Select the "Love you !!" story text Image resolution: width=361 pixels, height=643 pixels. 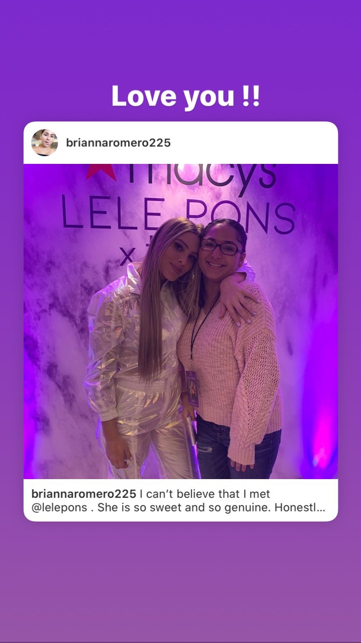click(x=186, y=96)
